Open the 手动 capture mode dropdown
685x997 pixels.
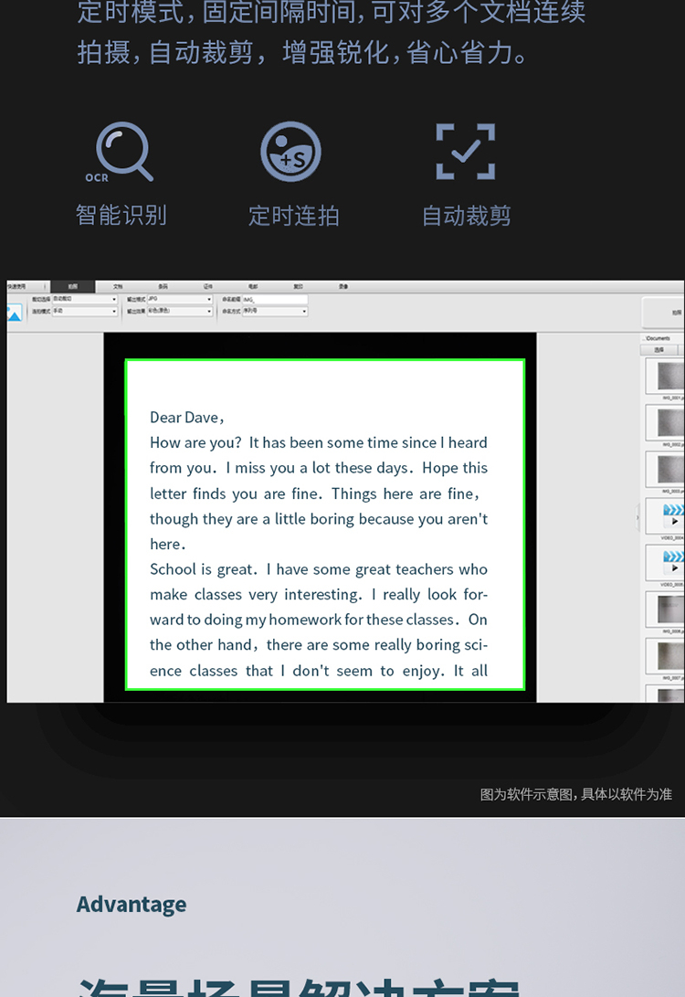85,311
